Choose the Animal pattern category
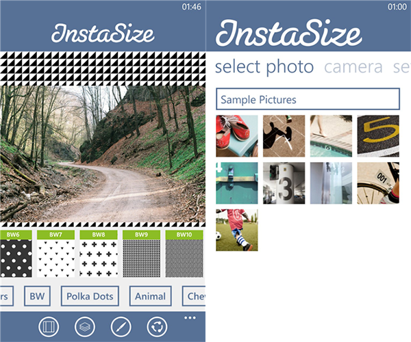 [151, 296]
